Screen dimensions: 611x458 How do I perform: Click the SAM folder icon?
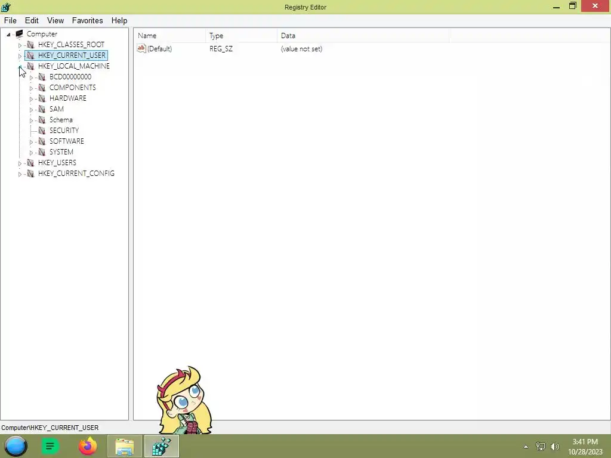point(42,109)
